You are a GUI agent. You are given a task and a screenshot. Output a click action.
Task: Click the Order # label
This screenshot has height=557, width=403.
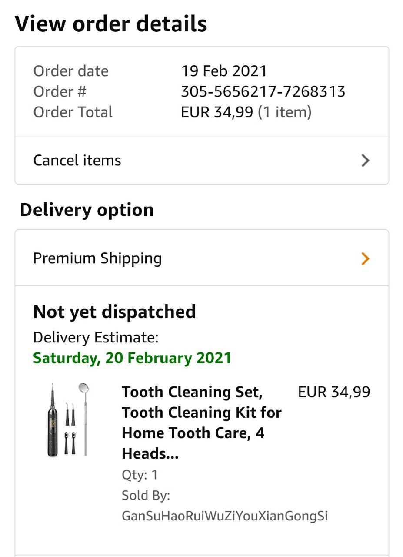[x=60, y=91]
